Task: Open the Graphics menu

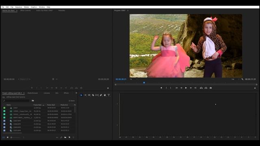Action: [x=34, y=7]
